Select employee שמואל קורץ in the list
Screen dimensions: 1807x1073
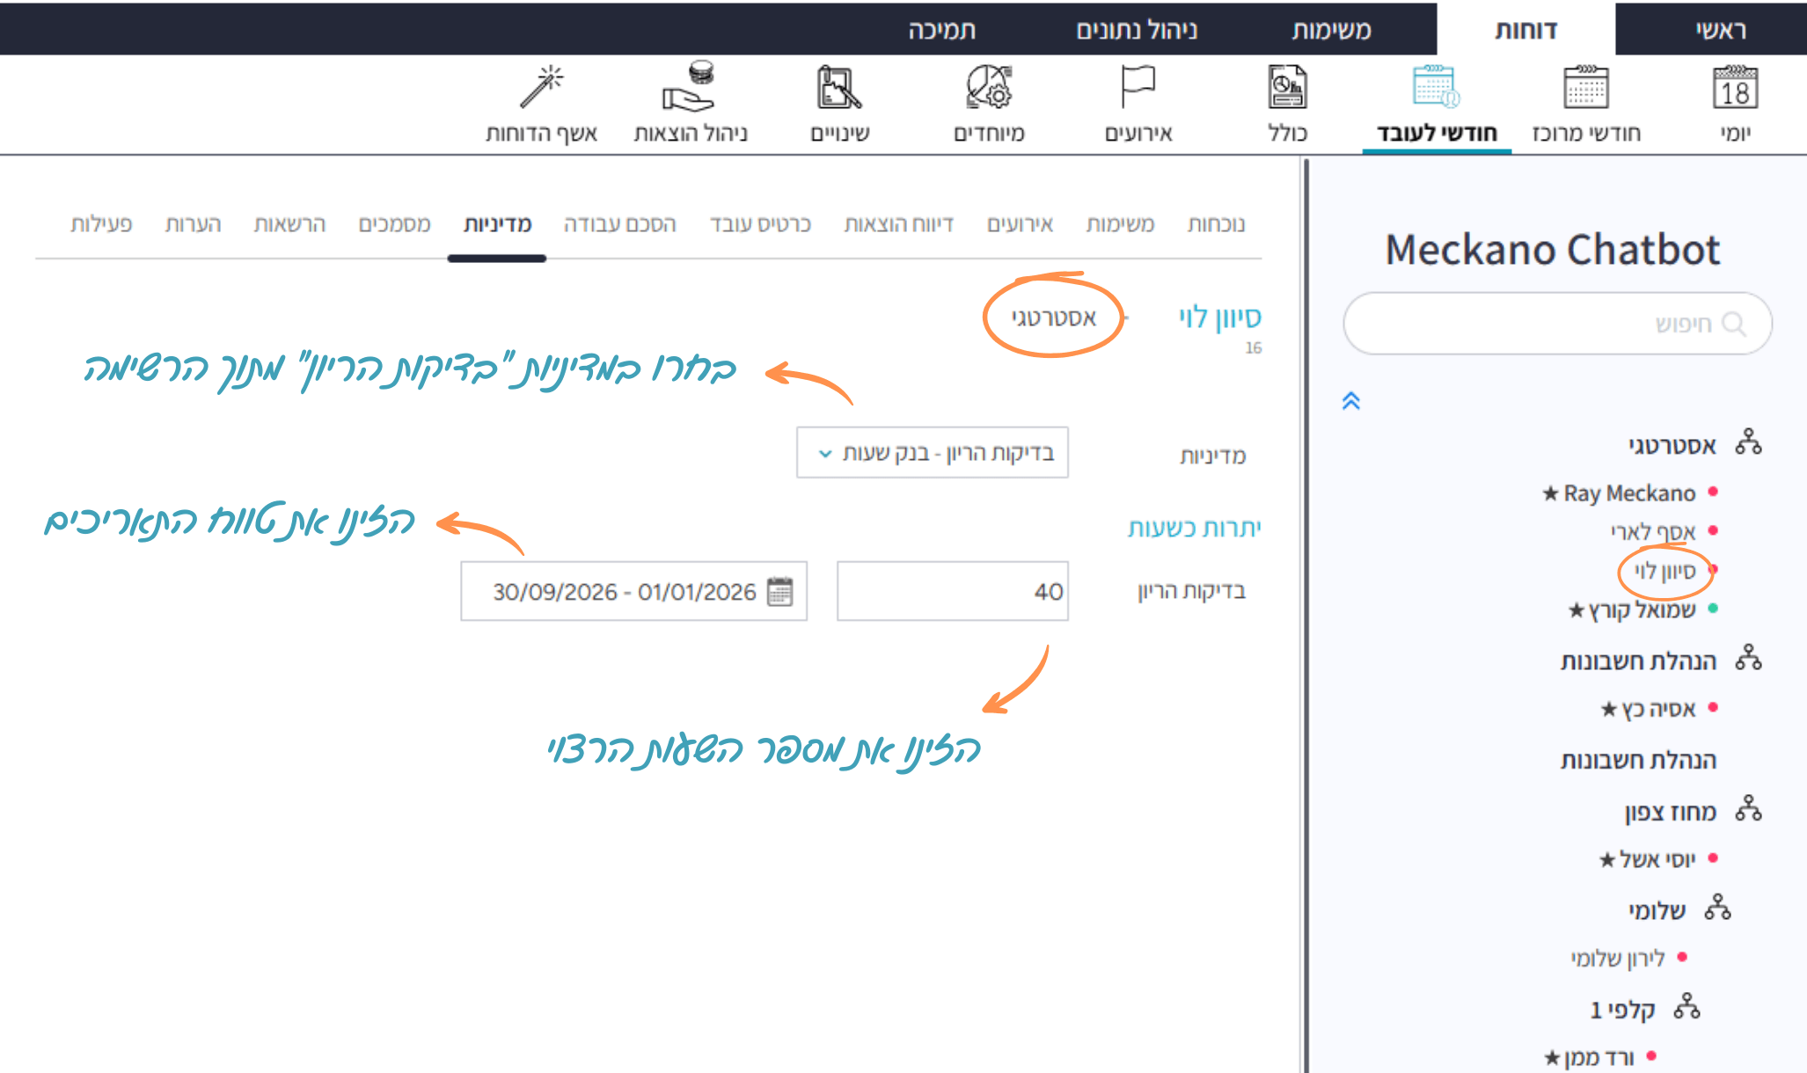coord(1642,609)
